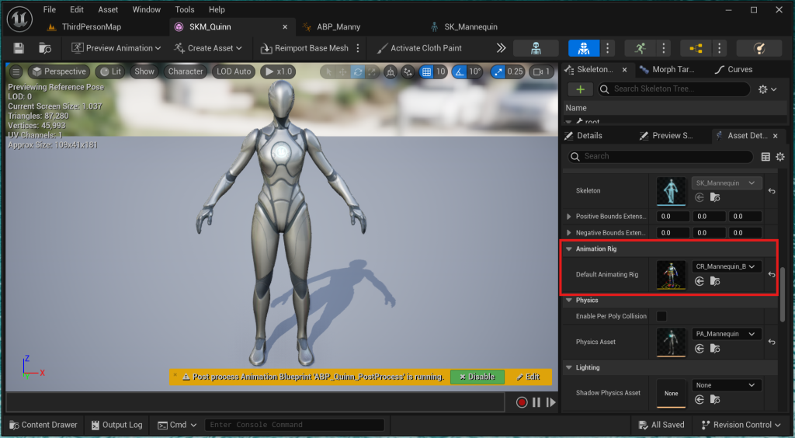The image size is (795, 438).
Task: Collapse the Physics section
Action: point(569,300)
